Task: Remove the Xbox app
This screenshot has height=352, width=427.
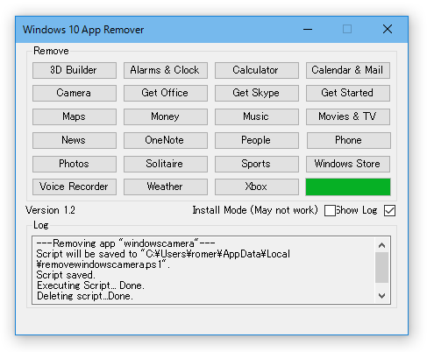Action: [257, 187]
